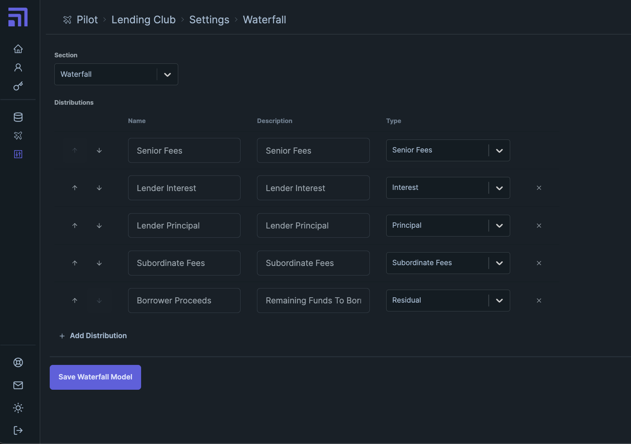Open help using the lifebuoy icon
The height and width of the screenshot is (444, 631).
18,362
